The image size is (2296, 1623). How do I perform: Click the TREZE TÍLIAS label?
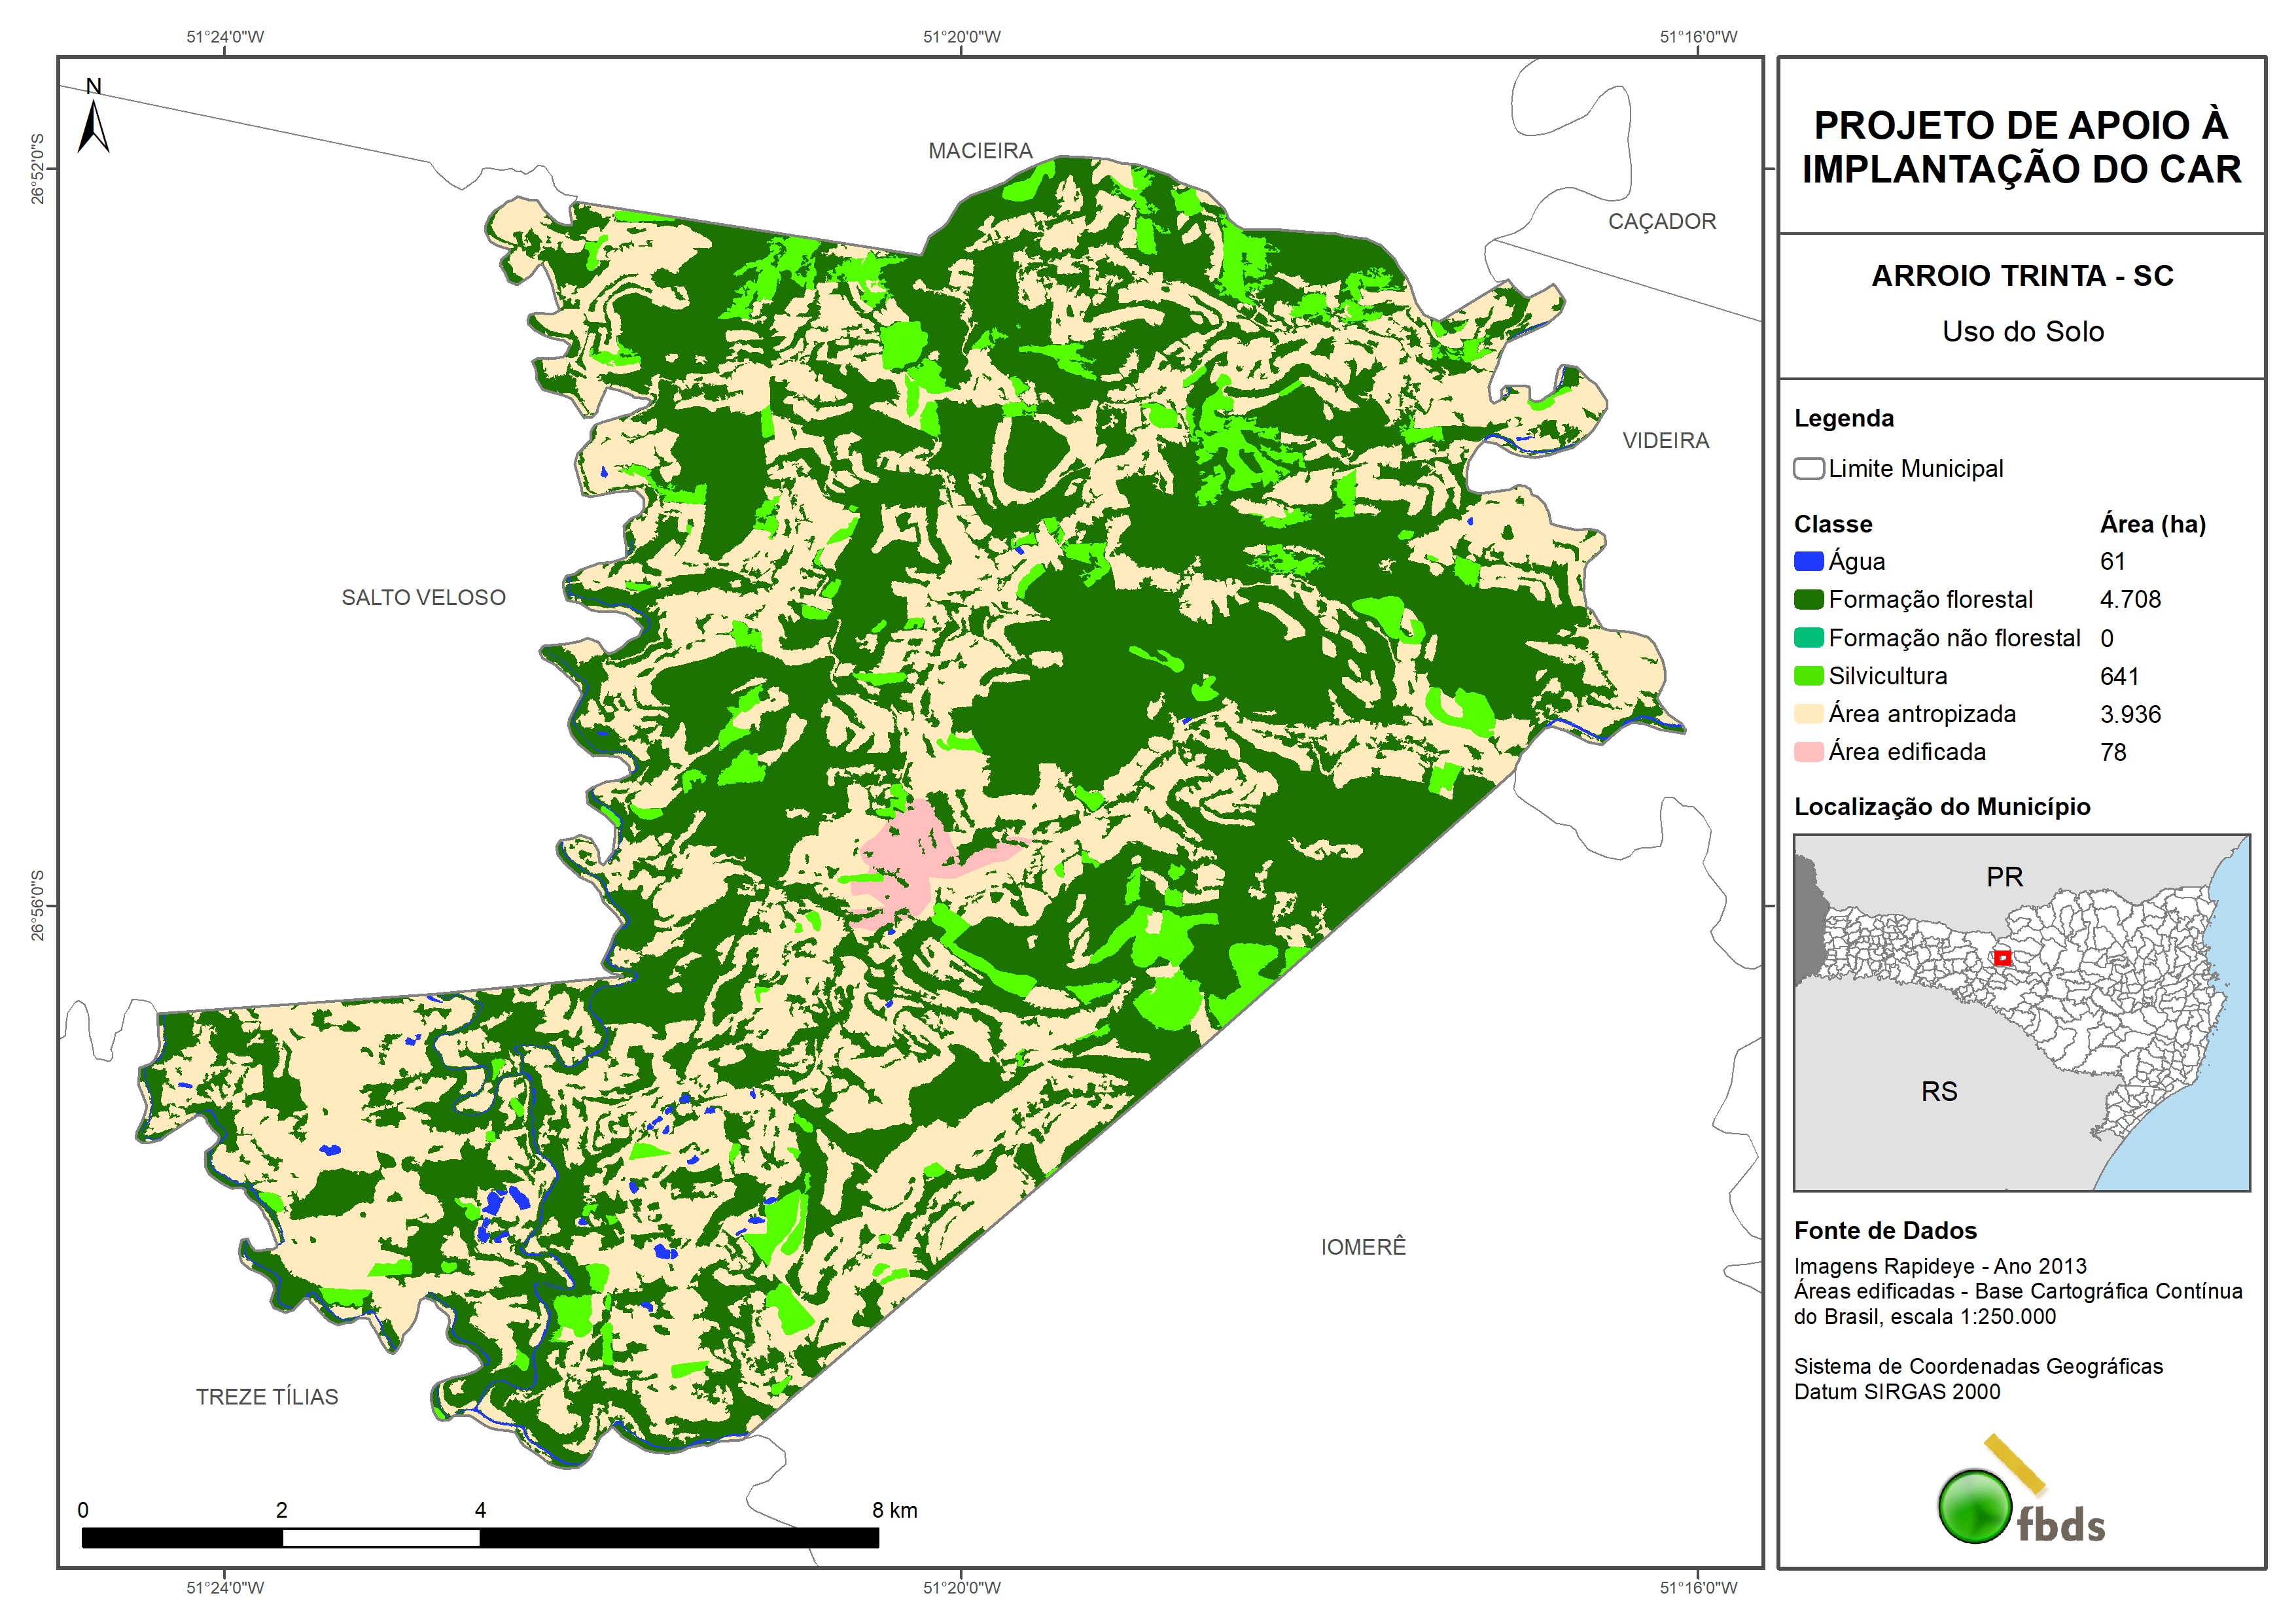pos(267,1397)
